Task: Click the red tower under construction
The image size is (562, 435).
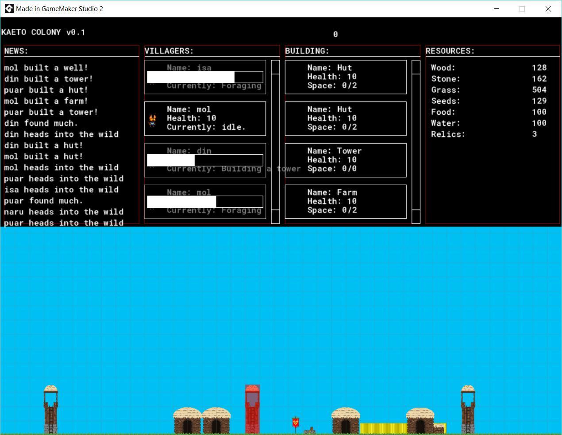Action: click(252, 409)
